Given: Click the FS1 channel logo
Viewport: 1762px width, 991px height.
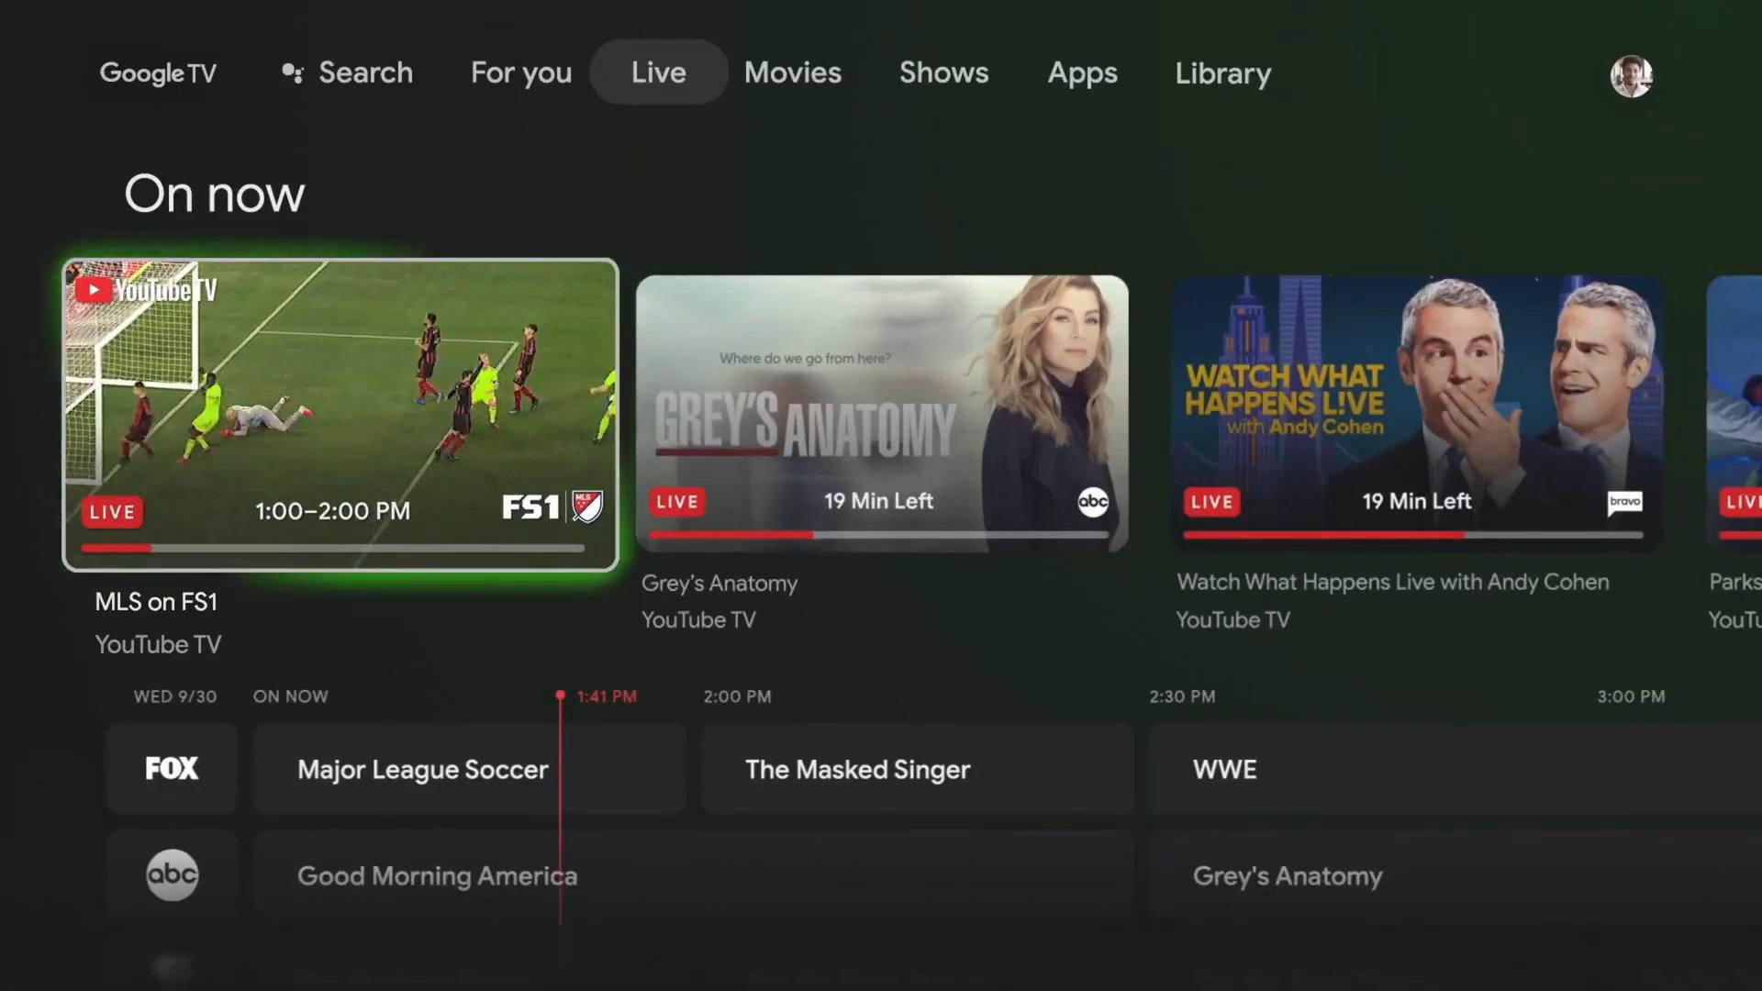Looking at the screenshot, I should pyautogui.click(x=530, y=507).
